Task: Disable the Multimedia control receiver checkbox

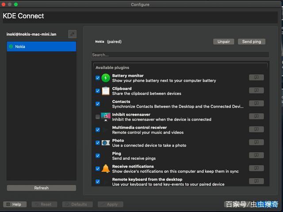Action: pos(98,130)
